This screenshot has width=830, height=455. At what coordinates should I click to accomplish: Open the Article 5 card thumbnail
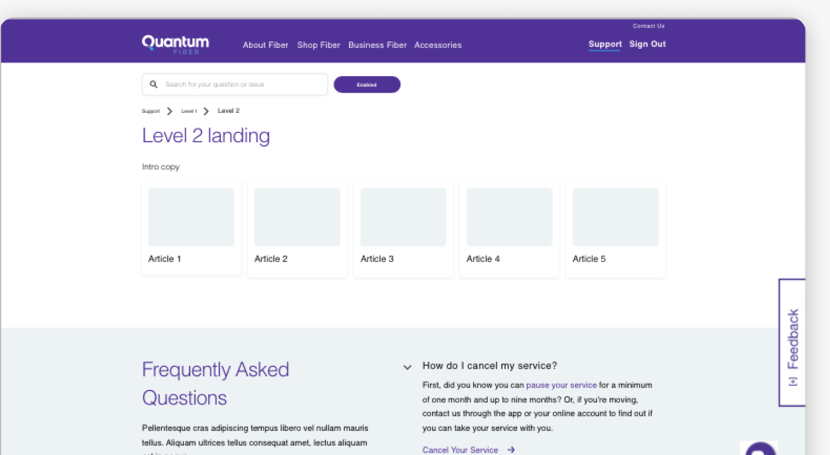615,217
